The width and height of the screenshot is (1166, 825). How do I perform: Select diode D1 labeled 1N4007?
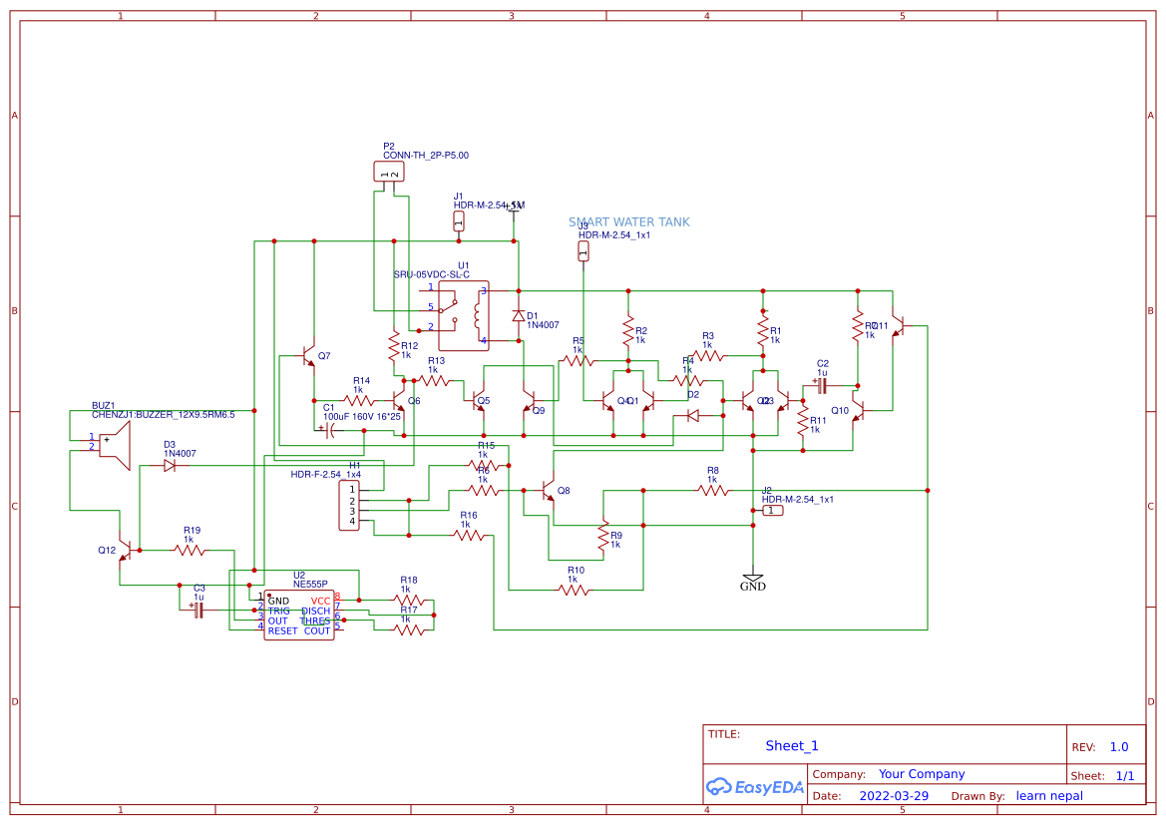pos(519,316)
